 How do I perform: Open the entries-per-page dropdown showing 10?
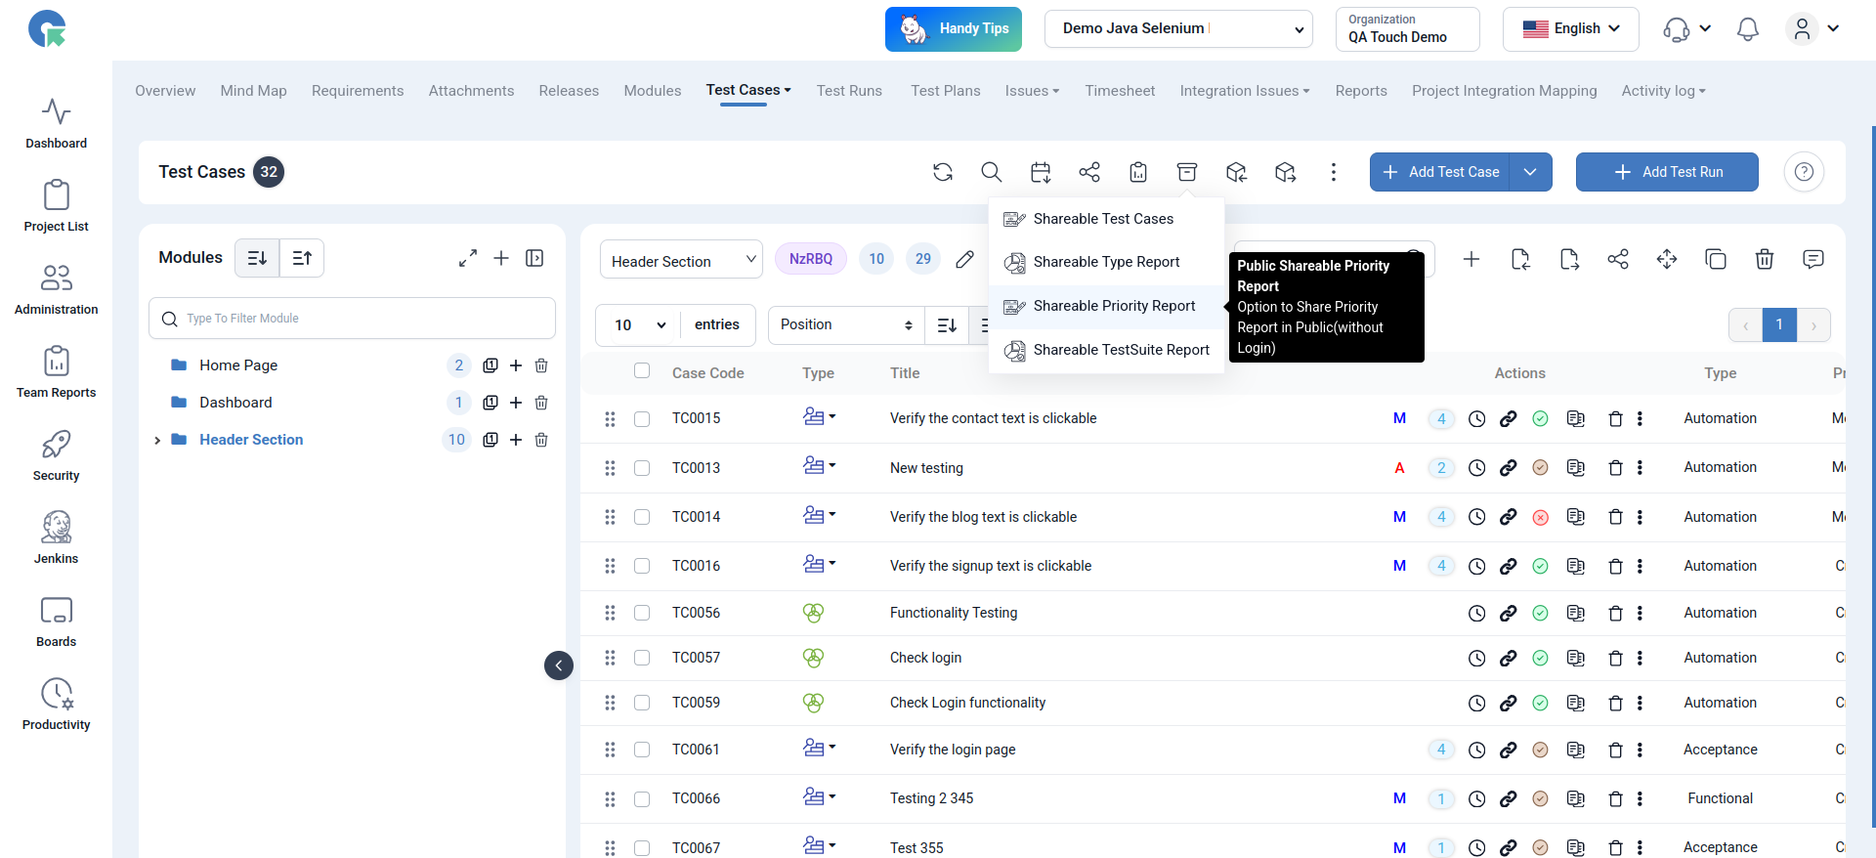point(640,325)
